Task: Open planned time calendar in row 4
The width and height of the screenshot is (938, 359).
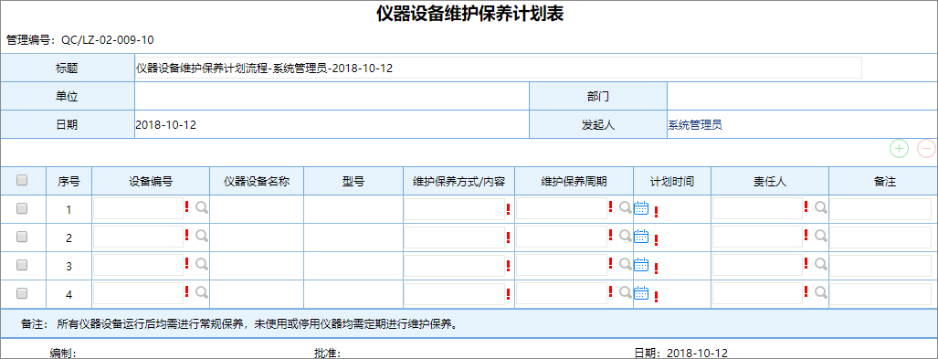Action: coord(641,292)
